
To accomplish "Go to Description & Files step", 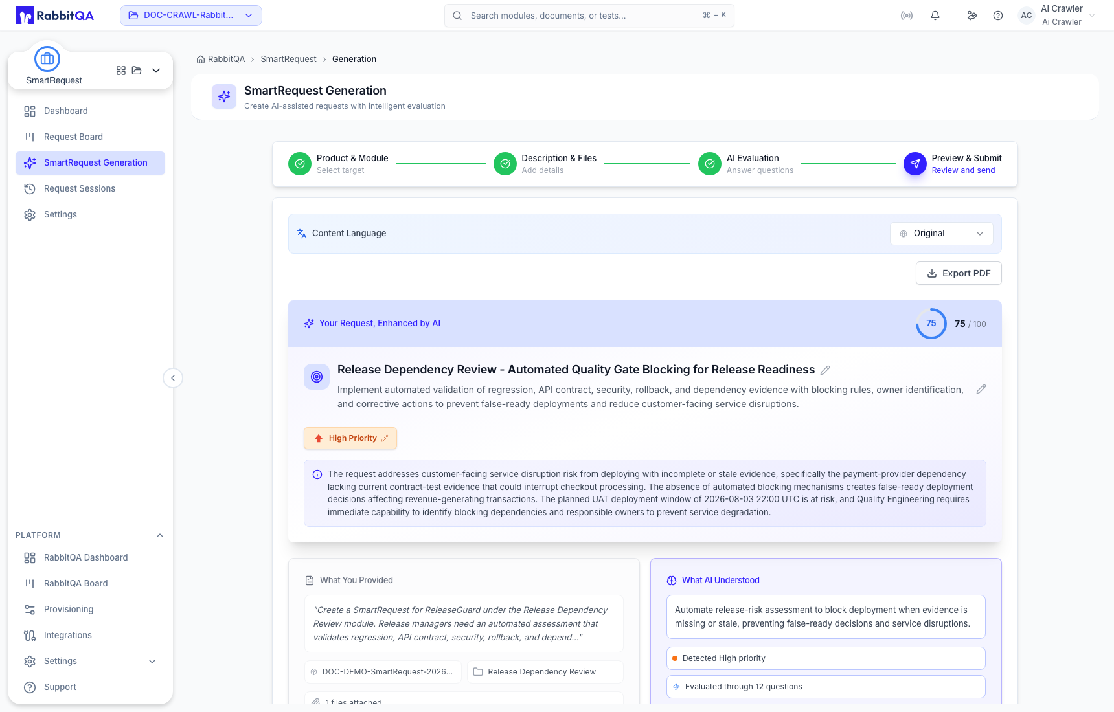I will (x=545, y=164).
